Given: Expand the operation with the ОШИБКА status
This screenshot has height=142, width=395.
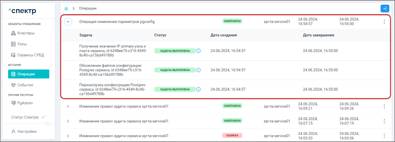Looking at the screenshot, I should click(x=68, y=136).
